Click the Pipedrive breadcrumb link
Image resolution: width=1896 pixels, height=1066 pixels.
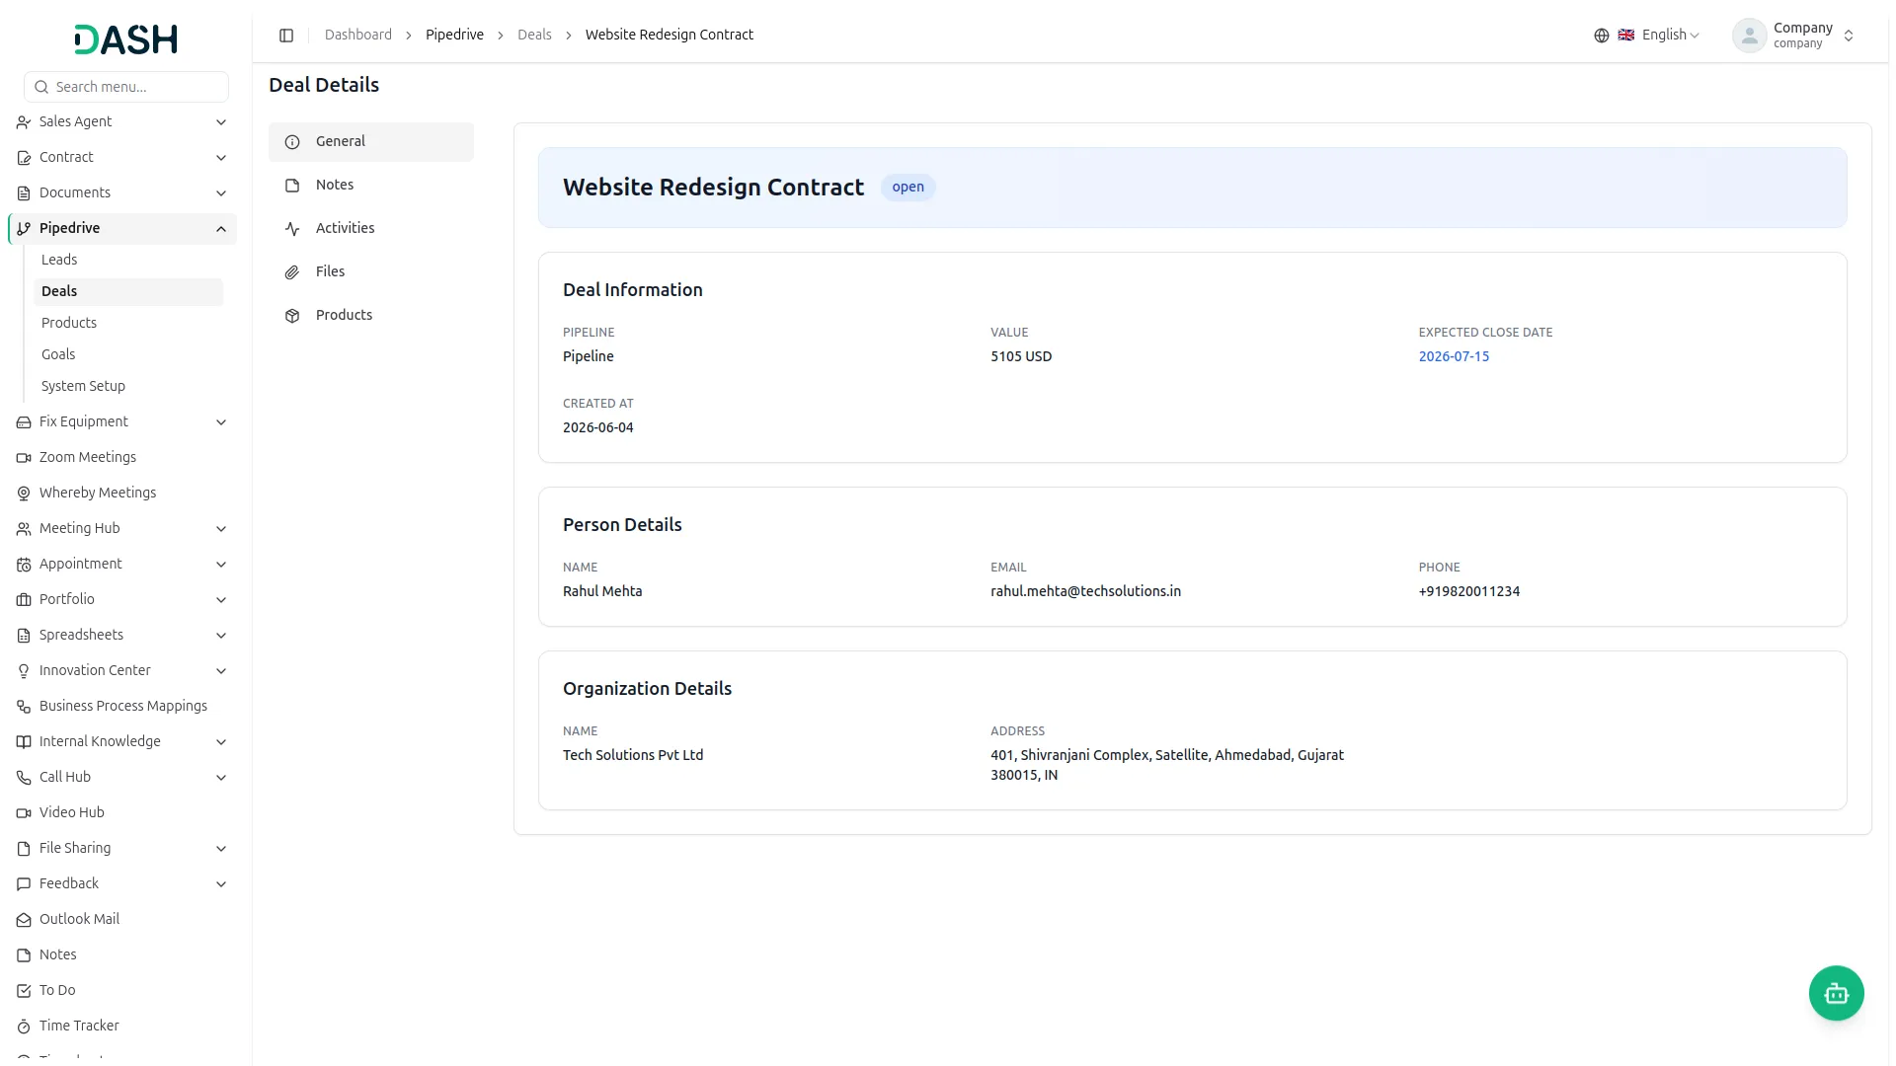[454, 35]
